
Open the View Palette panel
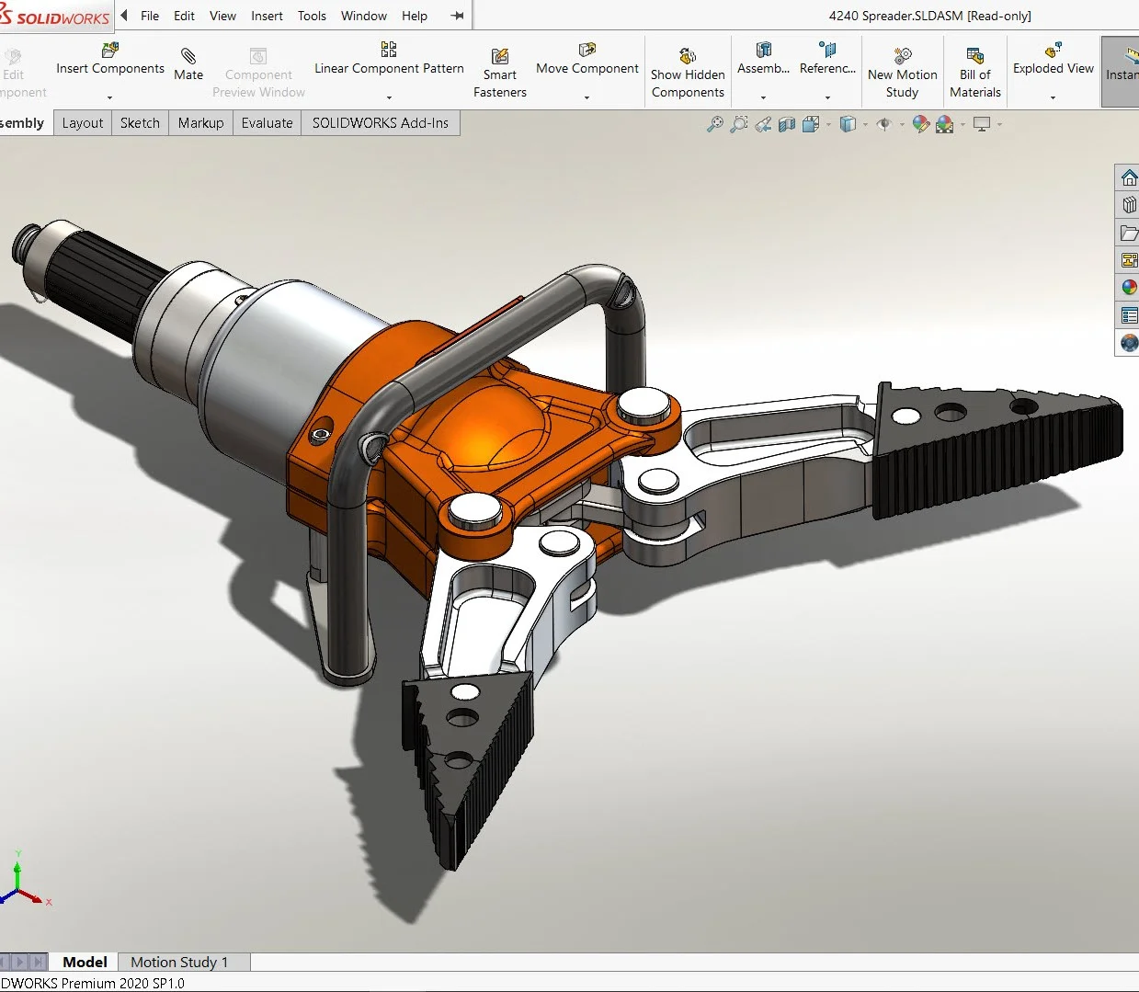(1128, 259)
